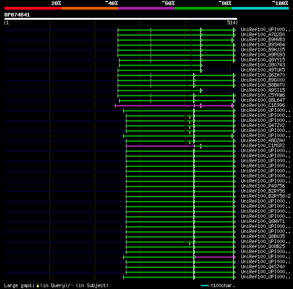This screenshot has width=293, height=289.
Task: Click the '=100char.' legend text
Action: (x=222, y=286)
